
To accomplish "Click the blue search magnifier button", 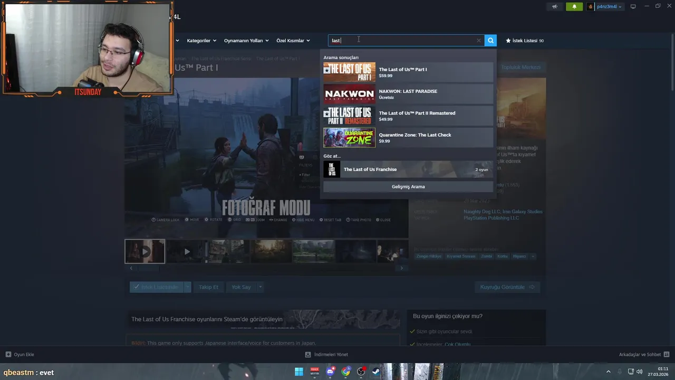I will (490, 41).
